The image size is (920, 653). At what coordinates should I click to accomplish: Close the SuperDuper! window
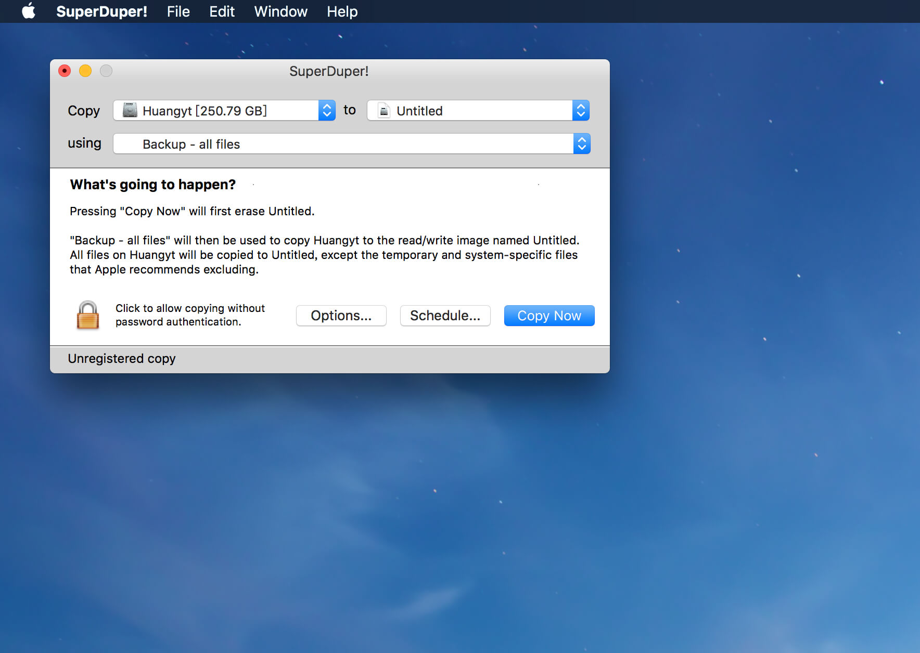(x=65, y=71)
